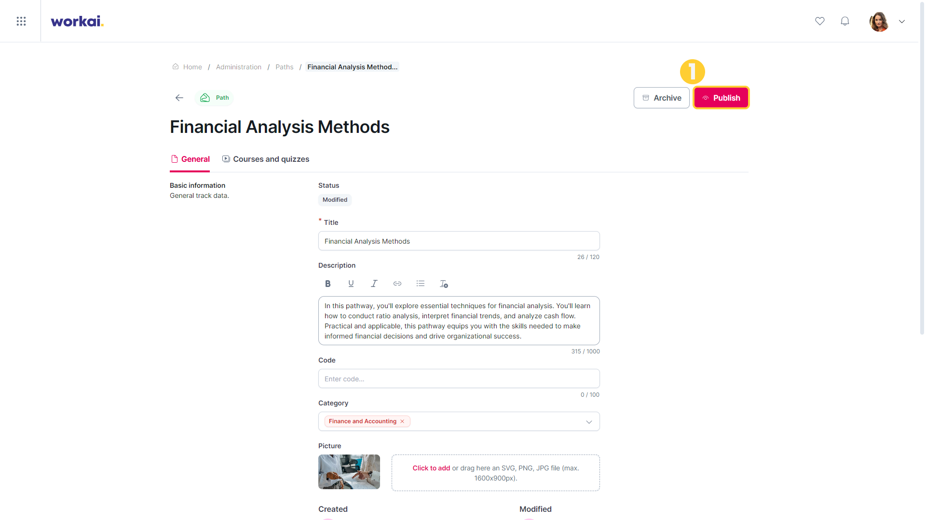Insert a link in description
The height and width of the screenshot is (520, 926).
coord(397,284)
